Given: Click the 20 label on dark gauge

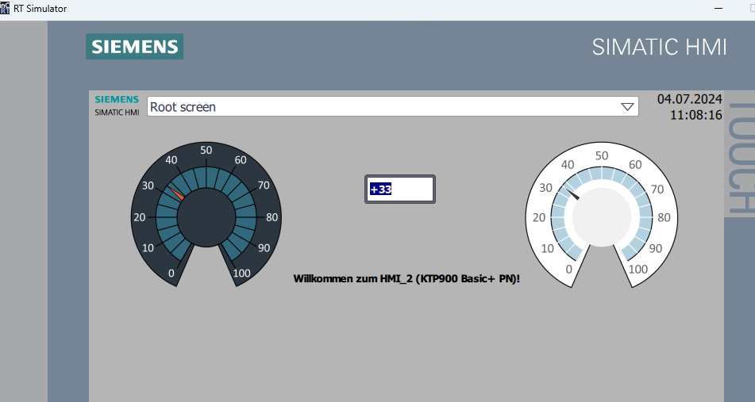Looking at the screenshot, I should coord(140,217).
